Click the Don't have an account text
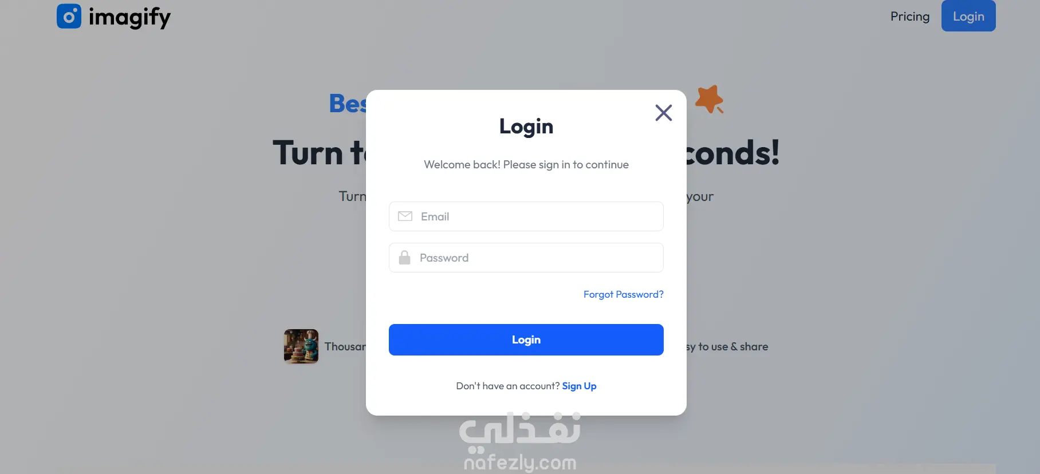The image size is (1040, 474). coord(507,386)
